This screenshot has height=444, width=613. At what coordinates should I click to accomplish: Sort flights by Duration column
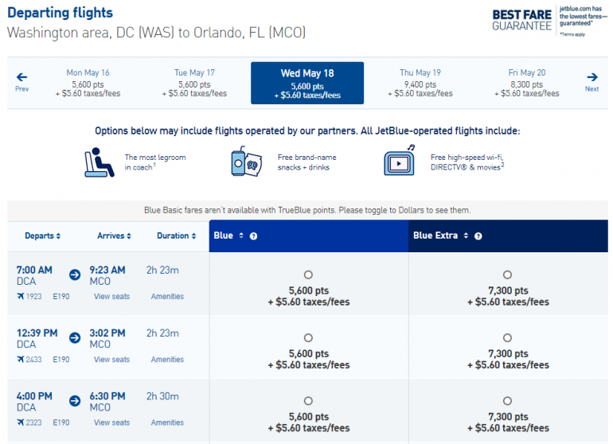click(176, 236)
